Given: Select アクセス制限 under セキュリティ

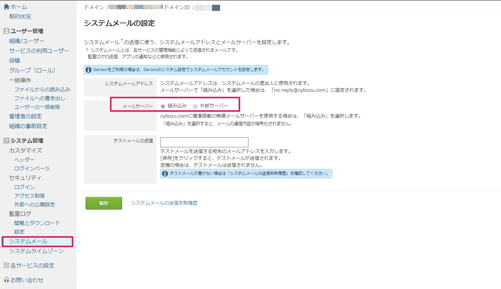Looking at the screenshot, I should click(30, 196).
